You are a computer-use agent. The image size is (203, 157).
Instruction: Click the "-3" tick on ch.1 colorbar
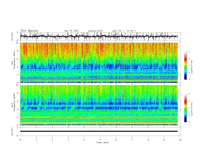click(x=189, y=52)
